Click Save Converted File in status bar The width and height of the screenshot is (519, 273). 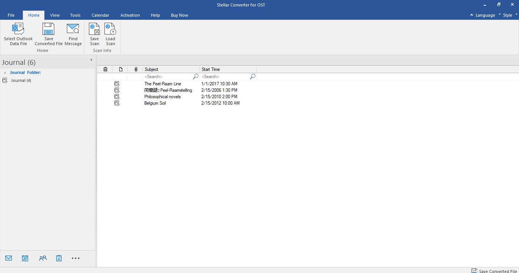(494, 271)
